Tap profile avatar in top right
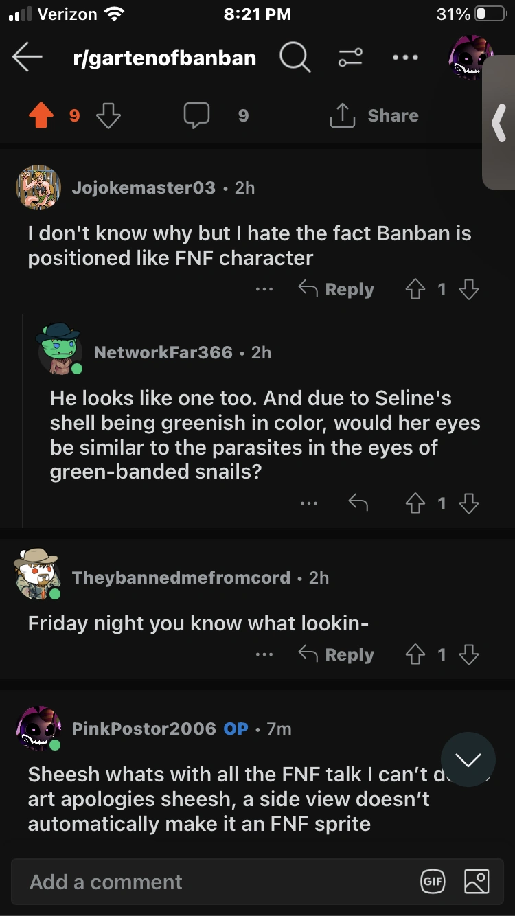Image resolution: width=515 pixels, height=916 pixels. click(x=471, y=58)
